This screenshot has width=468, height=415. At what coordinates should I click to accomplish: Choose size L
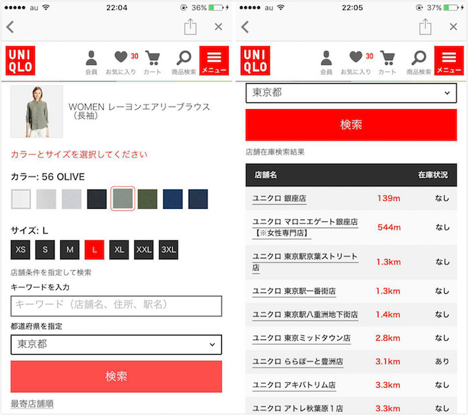click(95, 250)
